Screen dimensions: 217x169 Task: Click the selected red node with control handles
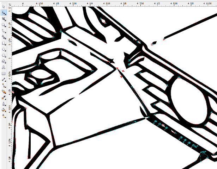coord(117,69)
